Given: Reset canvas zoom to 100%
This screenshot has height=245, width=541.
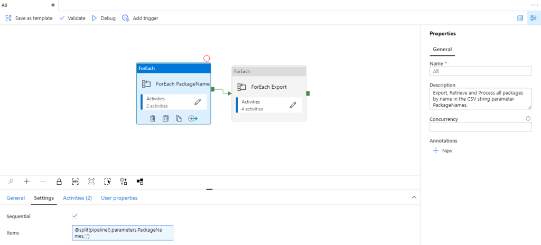Looking at the screenshot, I should (x=76, y=182).
